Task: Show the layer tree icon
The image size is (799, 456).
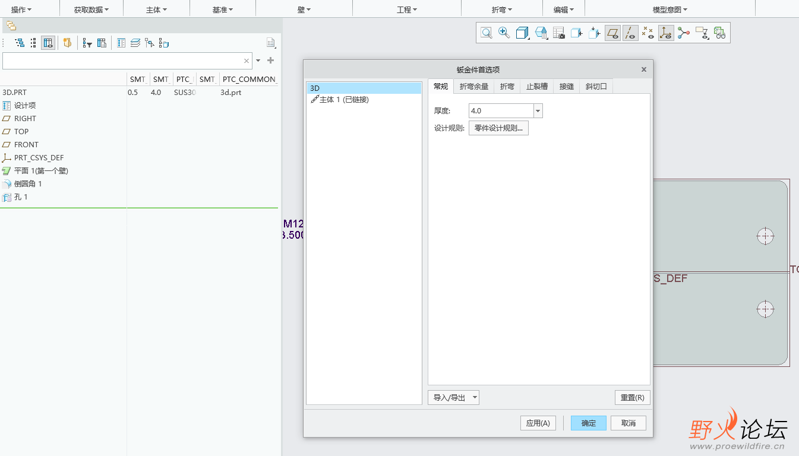Action: coord(135,43)
